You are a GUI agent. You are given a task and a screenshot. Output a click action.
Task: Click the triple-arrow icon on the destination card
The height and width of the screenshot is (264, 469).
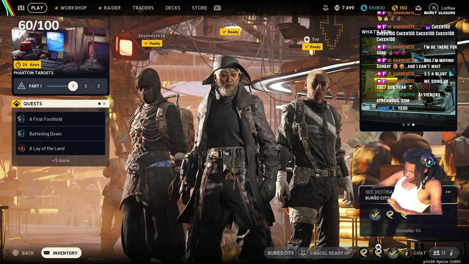click(x=448, y=192)
